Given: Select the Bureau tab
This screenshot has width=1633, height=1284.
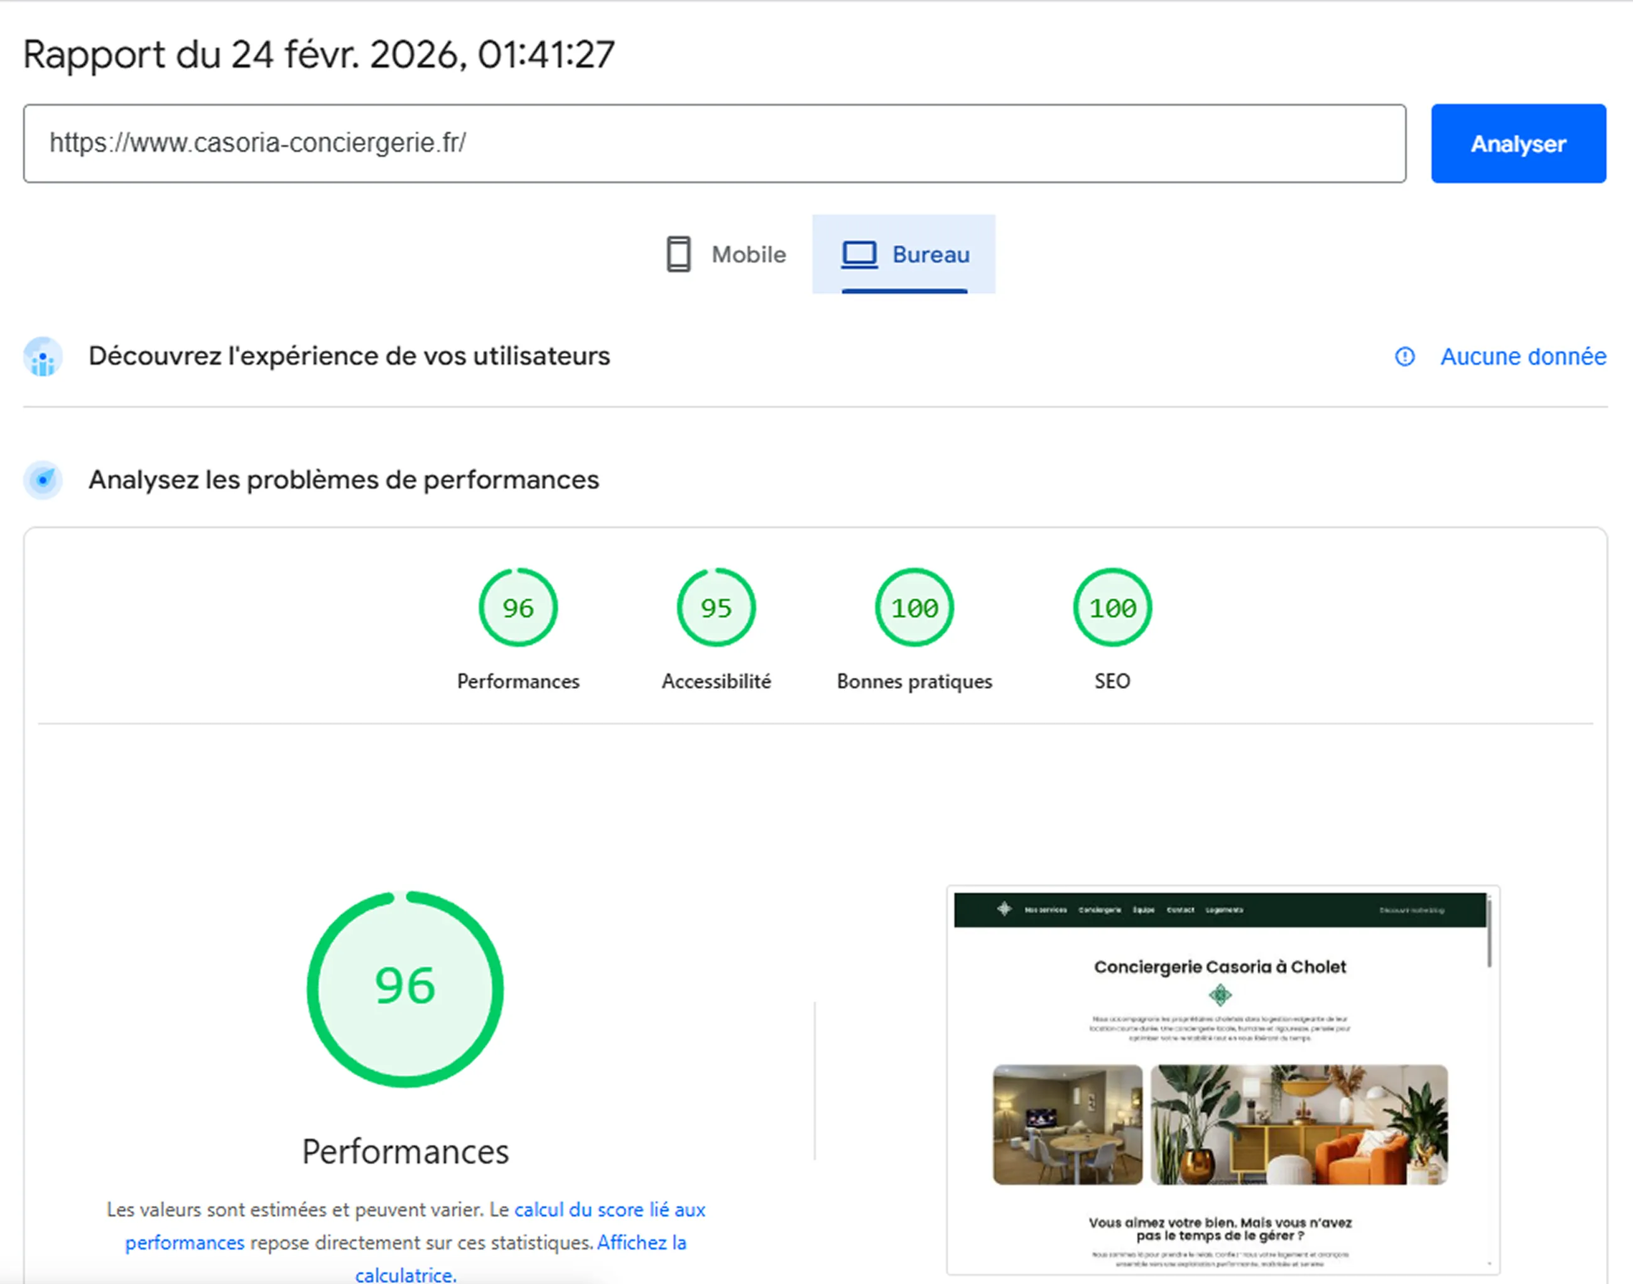Looking at the screenshot, I should click(x=904, y=254).
